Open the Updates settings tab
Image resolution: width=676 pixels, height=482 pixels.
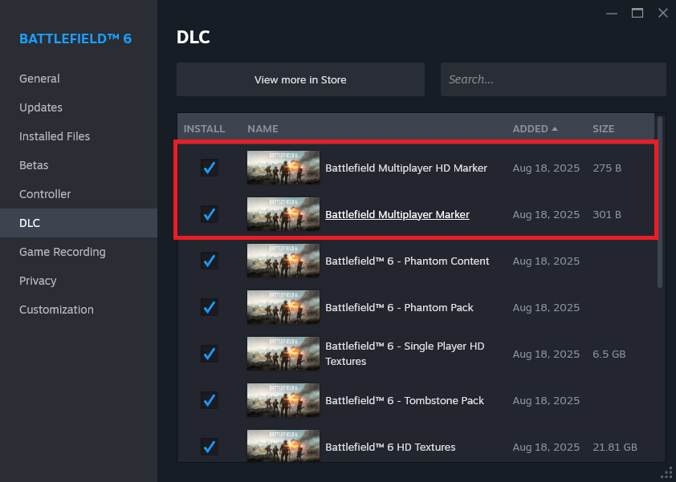(79, 107)
